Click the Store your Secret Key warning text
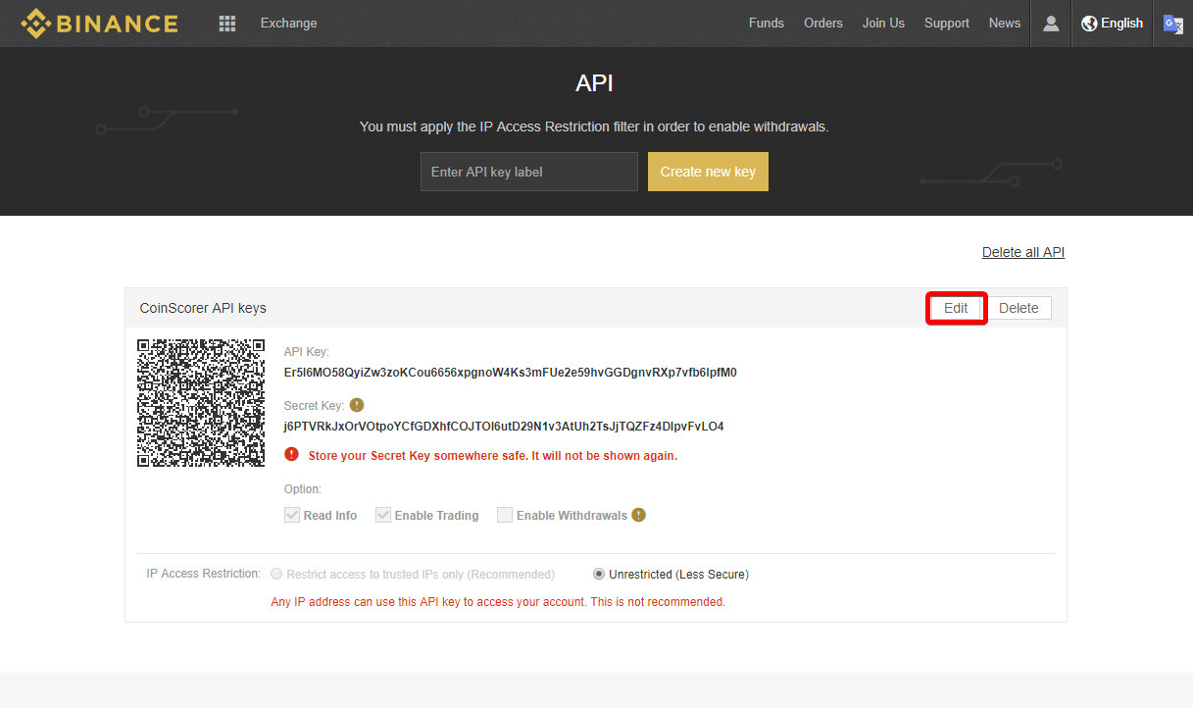 493,456
